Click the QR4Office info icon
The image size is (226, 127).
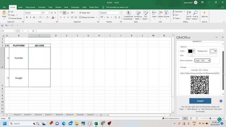[221, 101]
